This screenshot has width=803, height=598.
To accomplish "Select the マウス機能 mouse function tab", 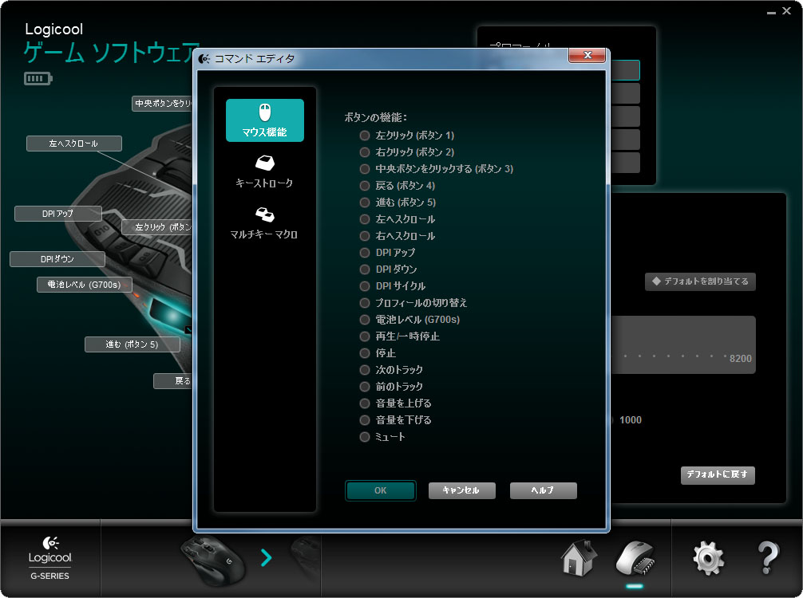I will pyautogui.click(x=265, y=120).
